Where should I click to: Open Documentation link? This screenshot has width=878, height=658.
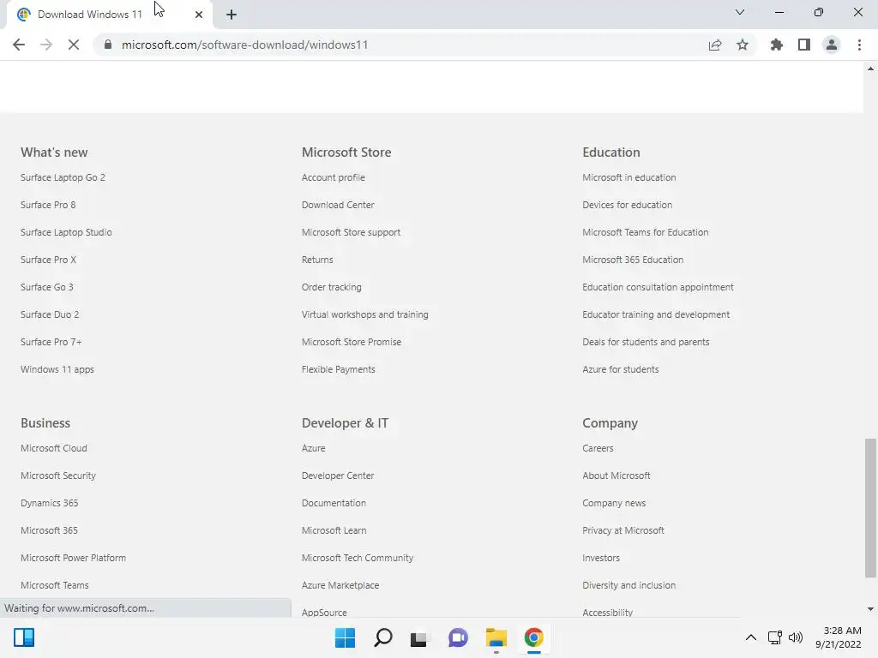pos(334,503)
